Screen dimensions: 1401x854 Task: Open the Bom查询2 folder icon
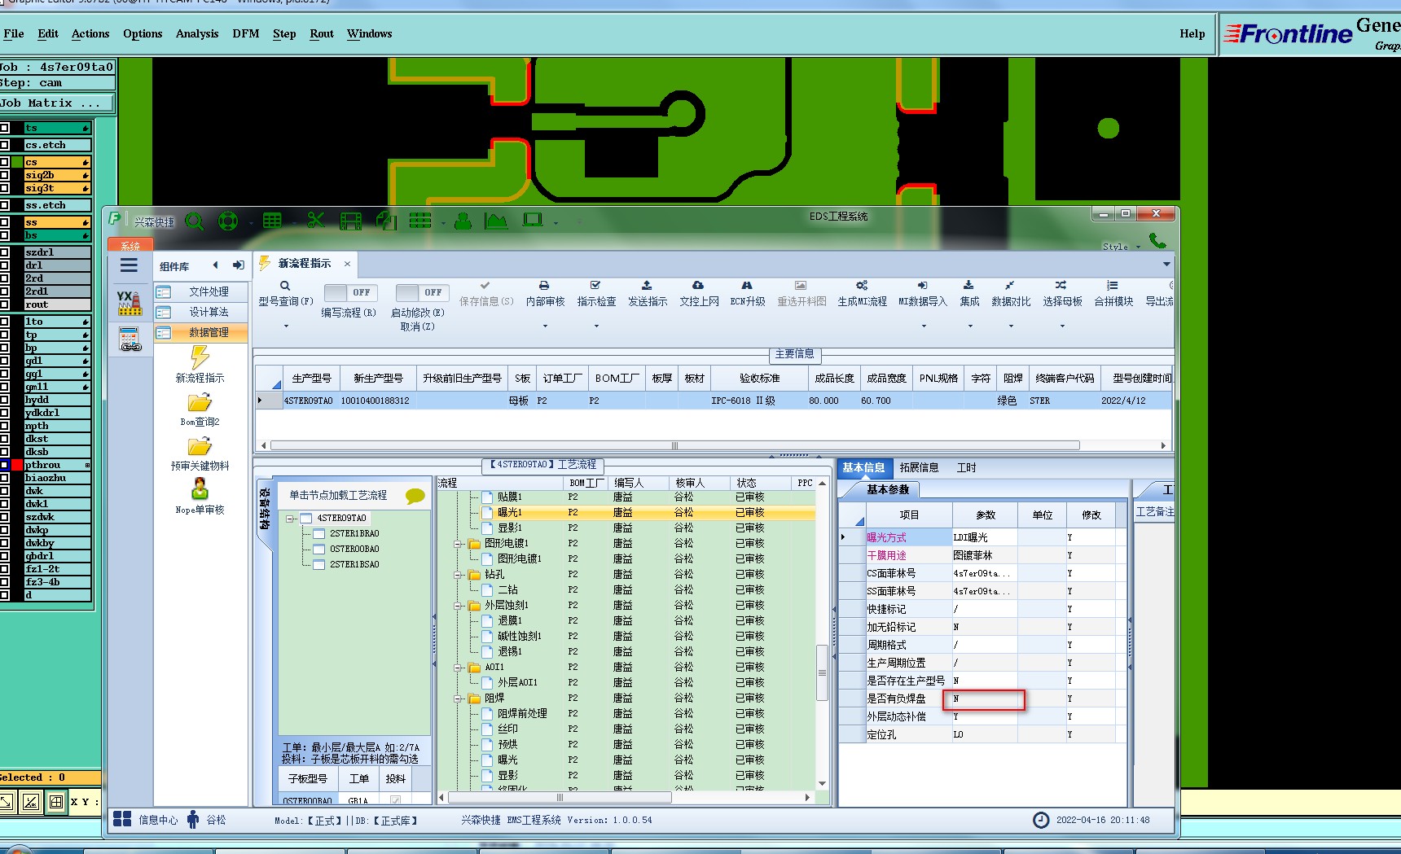pos(200,402)
